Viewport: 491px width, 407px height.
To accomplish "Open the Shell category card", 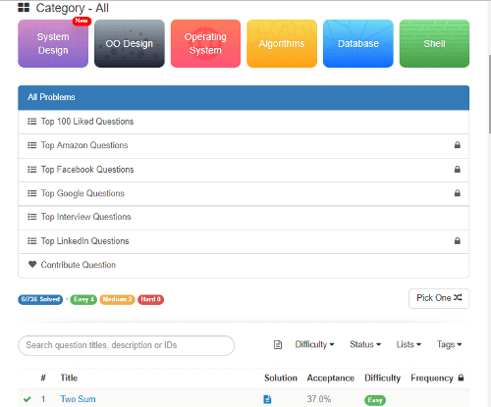I will [434, 43].
